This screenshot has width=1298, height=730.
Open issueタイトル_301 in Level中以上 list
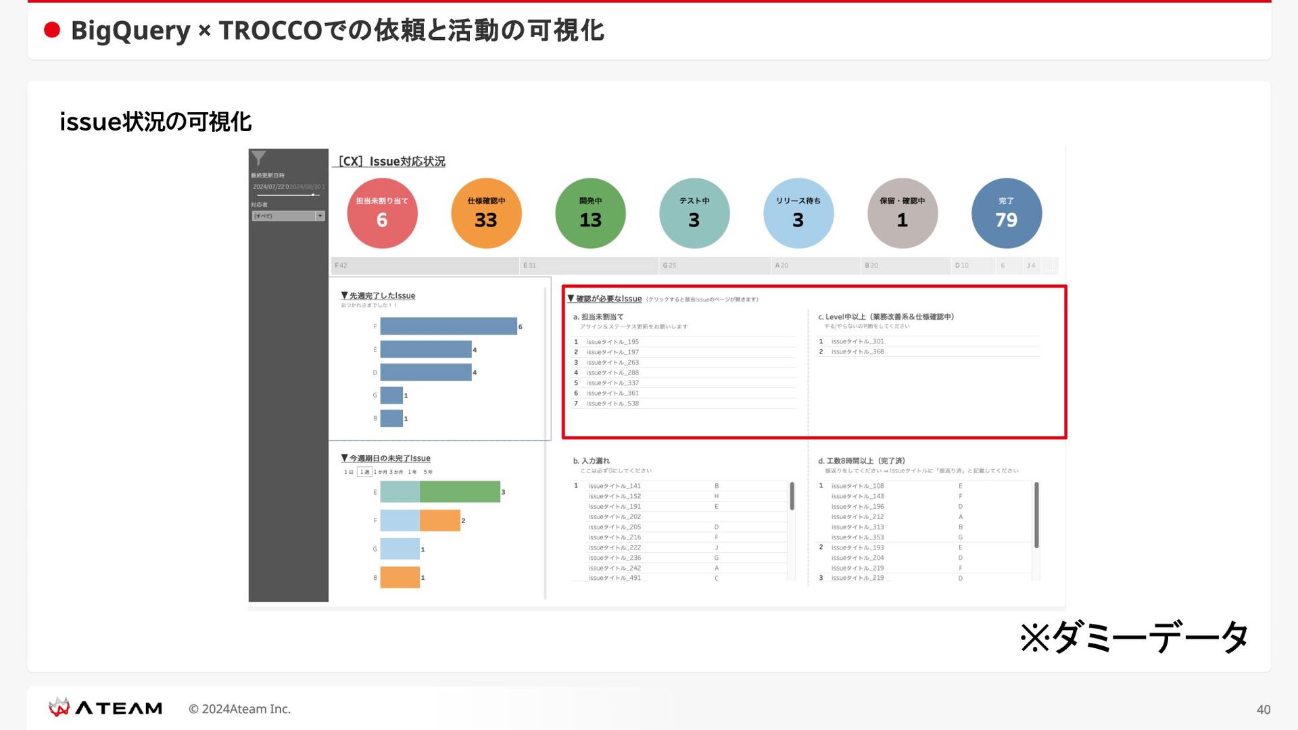point(857,341)
